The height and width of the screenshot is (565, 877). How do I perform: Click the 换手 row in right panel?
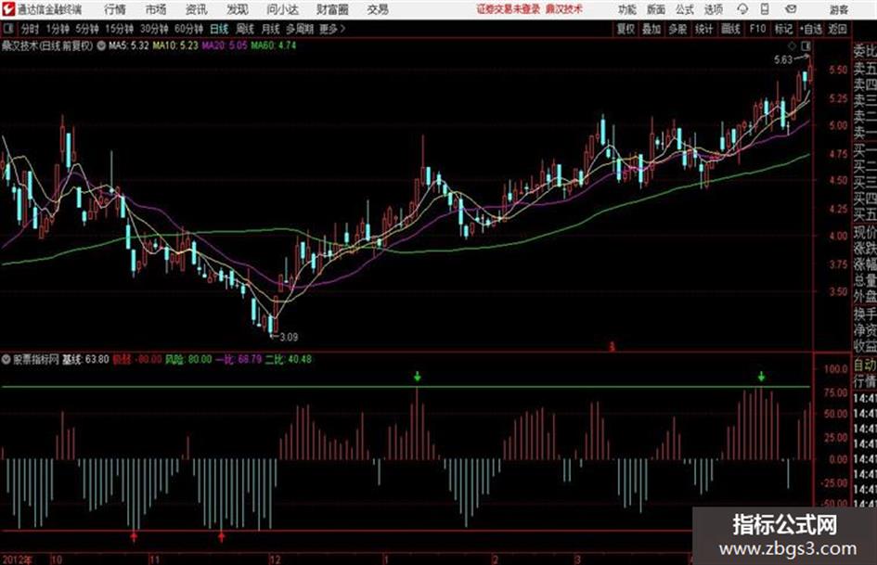coord(865,314)
